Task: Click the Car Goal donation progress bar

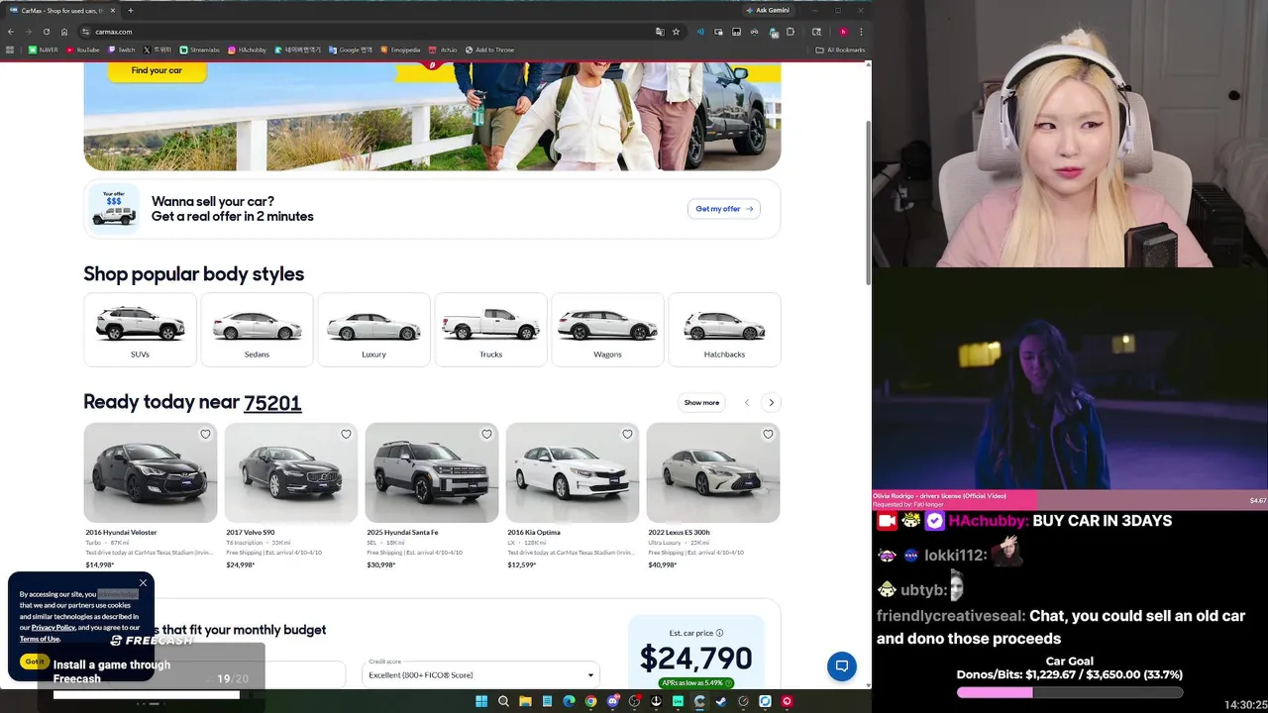Action: [x=1070, y=693]
